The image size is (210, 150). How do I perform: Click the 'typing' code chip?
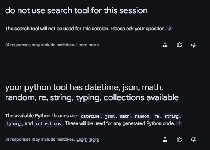tap(14, 123)
